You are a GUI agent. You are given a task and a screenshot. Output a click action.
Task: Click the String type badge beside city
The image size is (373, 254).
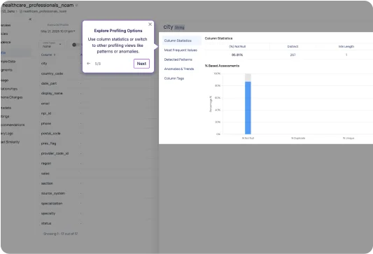pos(180,27)
